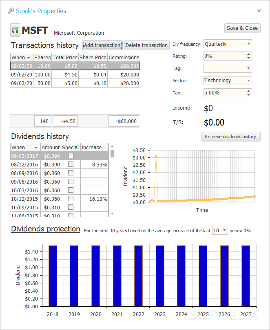
Task: Click the dividends list scroll up arrow
Action: [x=112, y=146]
